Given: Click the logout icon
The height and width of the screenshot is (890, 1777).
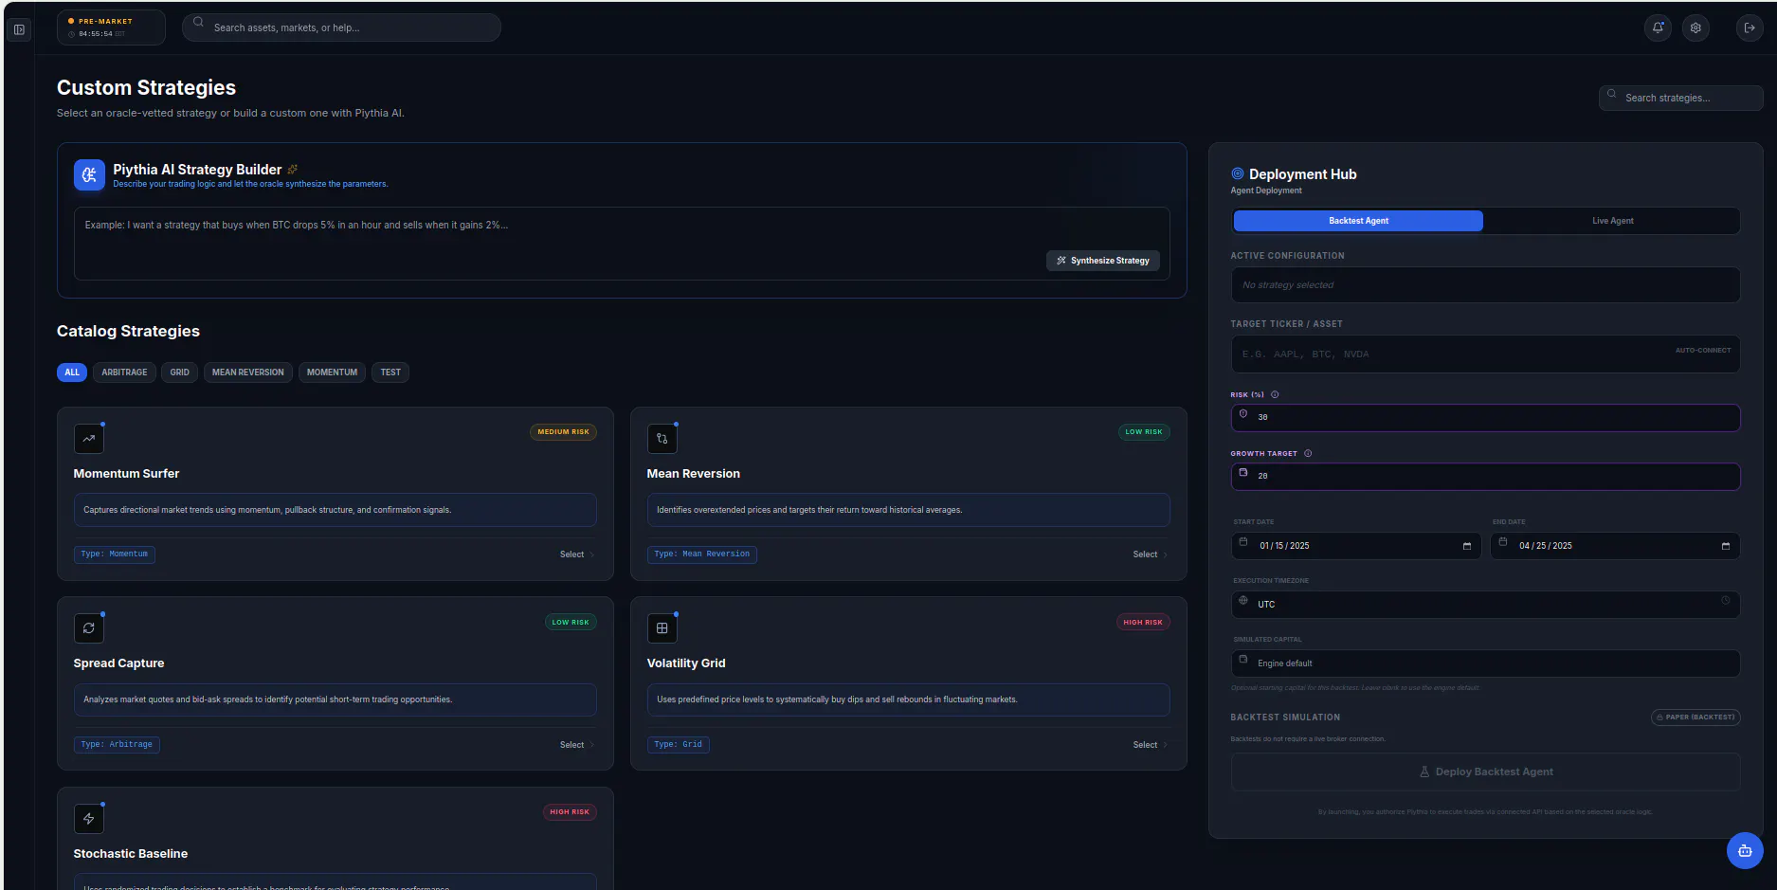Looking at the screenshot, I should (x=1750, y=27).
